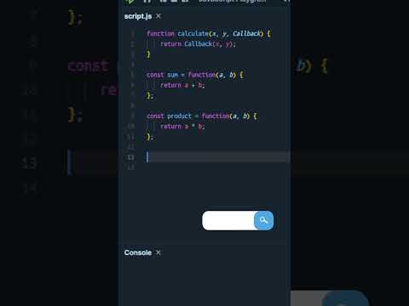Click the 'return a + b;' line

(182, 85)
